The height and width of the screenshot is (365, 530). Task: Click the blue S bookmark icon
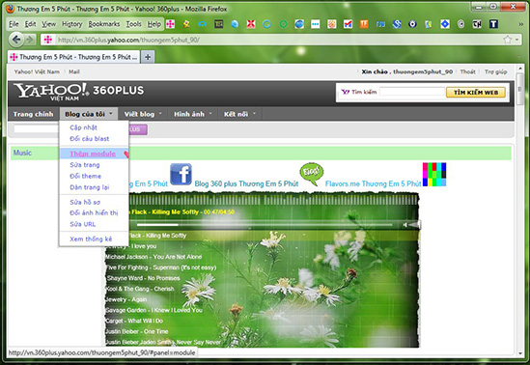[x=397, y=24]
